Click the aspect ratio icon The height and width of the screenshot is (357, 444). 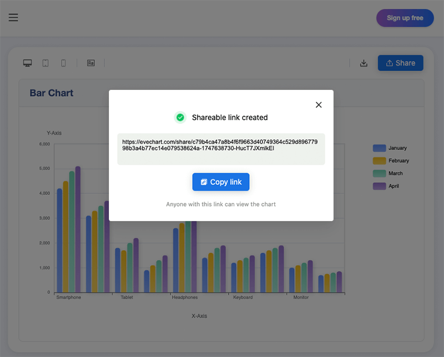click(x=91, y=63)
